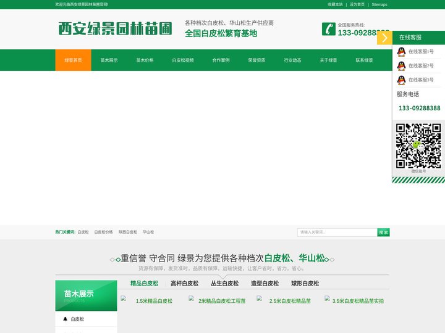Open the 行业动态 navigation item

point(292,60)
